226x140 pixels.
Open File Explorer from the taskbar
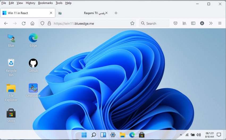pyautogui.click(x=122, y=135)
